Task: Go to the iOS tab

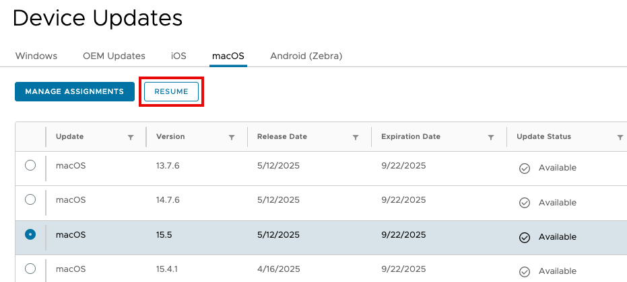Action: coord(178,56)
